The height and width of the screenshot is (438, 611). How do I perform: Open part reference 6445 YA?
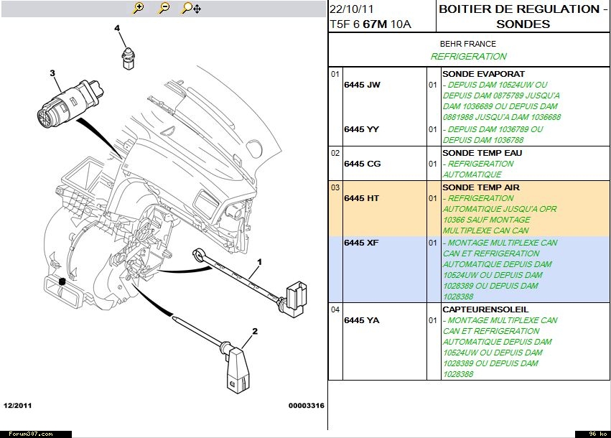[361, 320]
